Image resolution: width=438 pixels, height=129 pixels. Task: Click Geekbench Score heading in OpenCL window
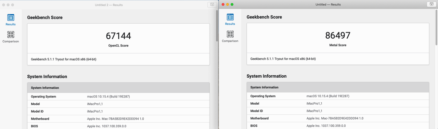45,17
